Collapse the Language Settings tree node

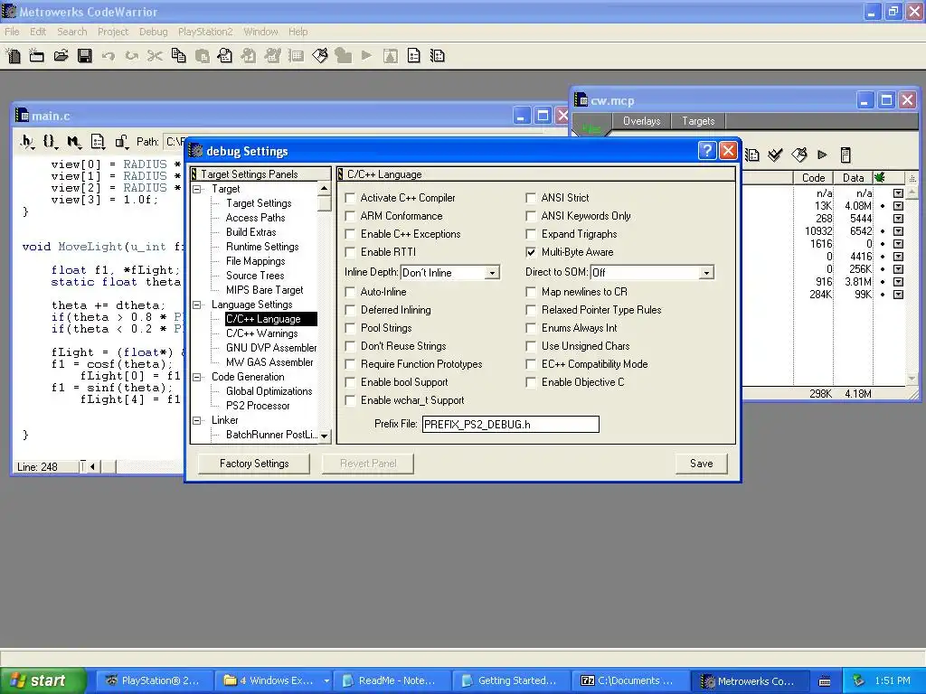pyautogui.click(x=197, y=305)
